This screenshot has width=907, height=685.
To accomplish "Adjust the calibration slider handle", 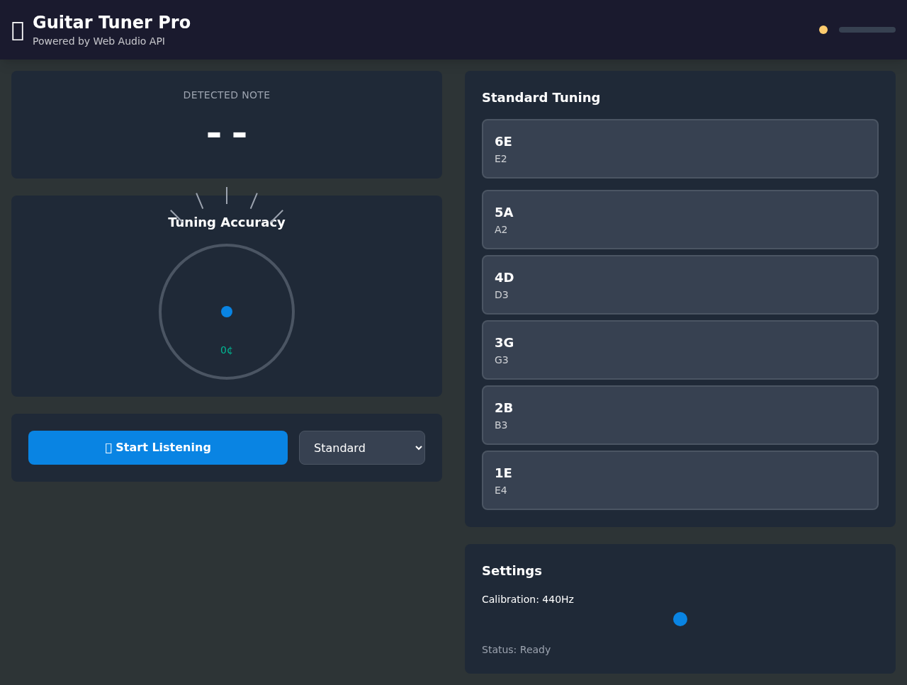I will (680, 619).
